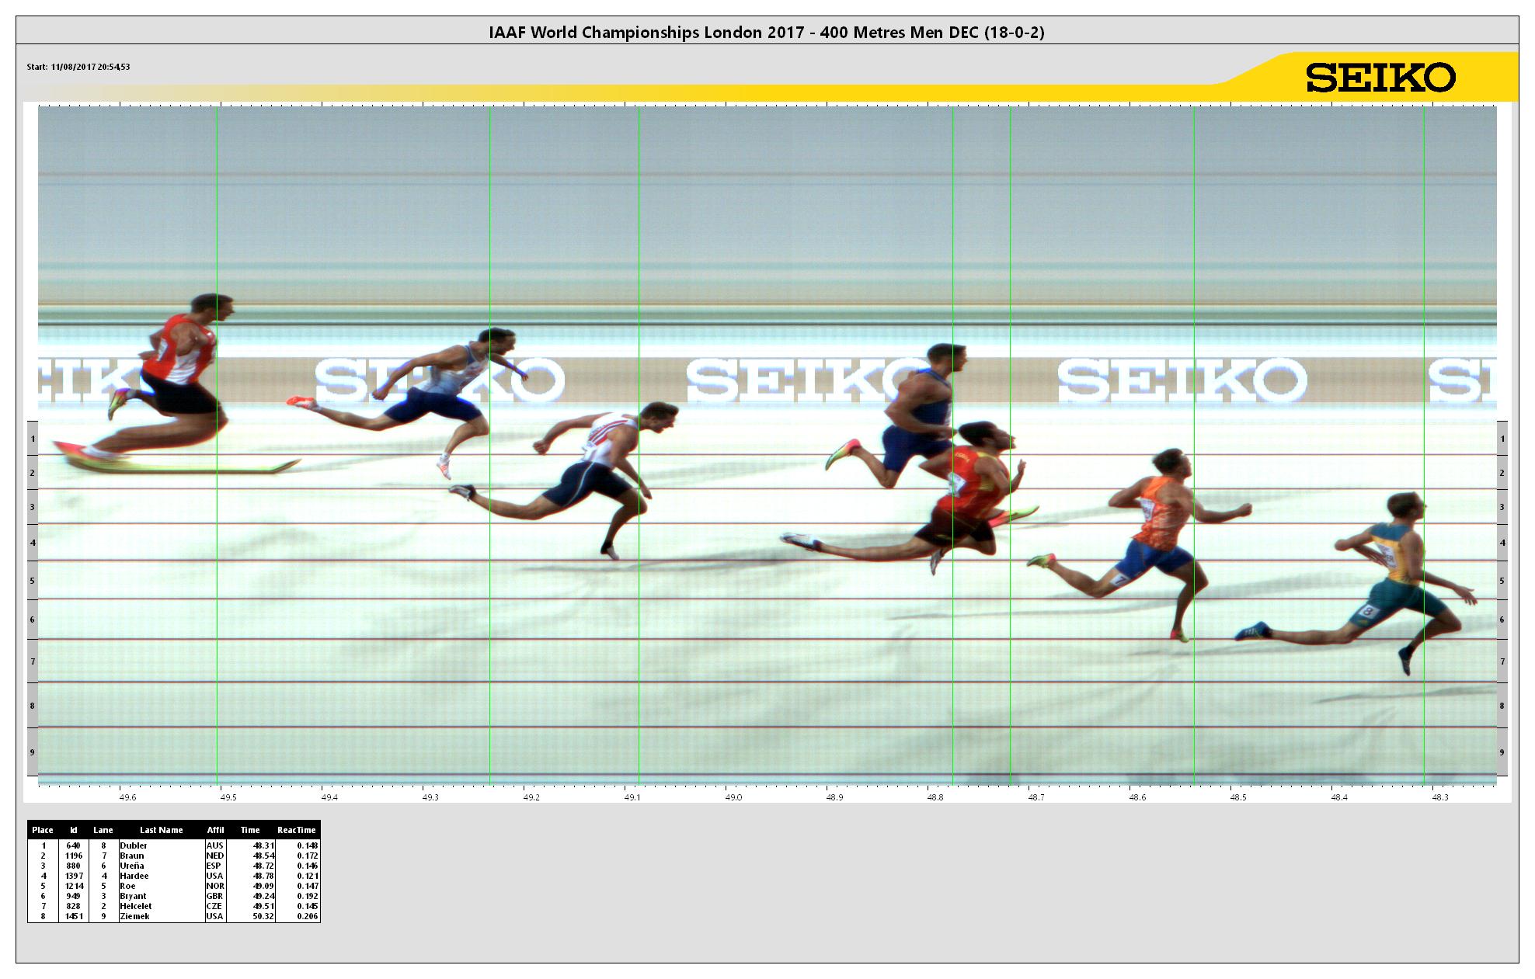
Task: Click the 49.0 tick on time scale
Action: [x=733, y=797]
